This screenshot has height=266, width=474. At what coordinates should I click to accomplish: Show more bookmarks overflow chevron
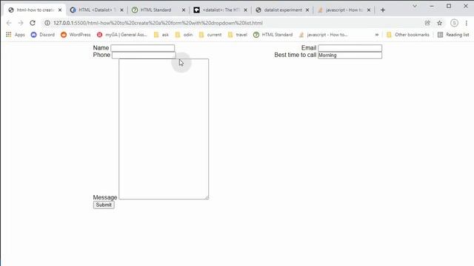[377, 35]
